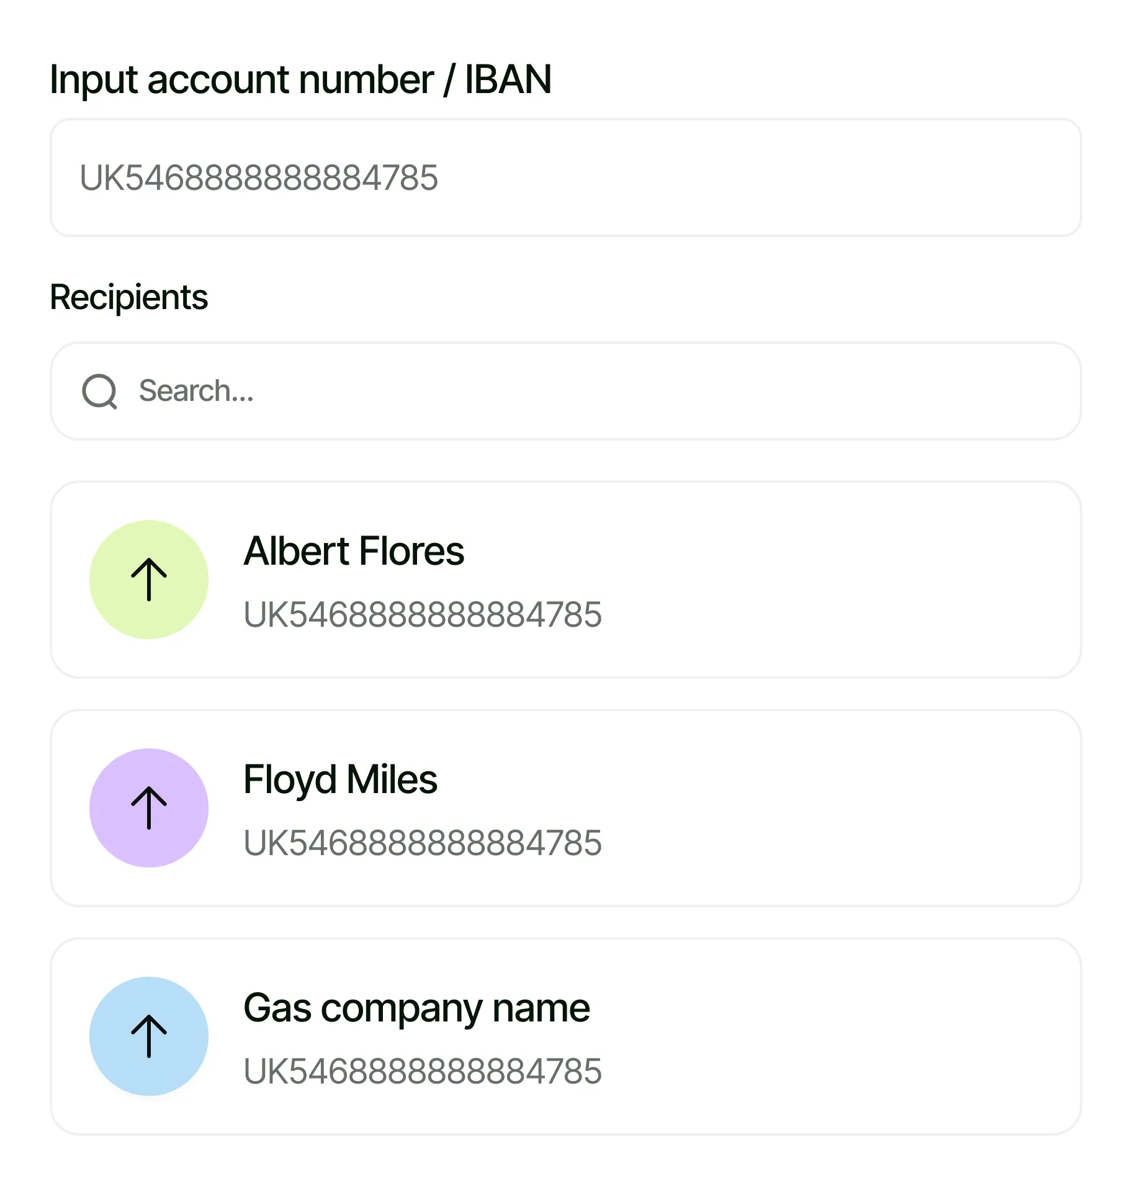Image resolution: width=1132 pixels, height=1189 pixels.
Task: Click the Gas company name title text
Action: 416,1008
